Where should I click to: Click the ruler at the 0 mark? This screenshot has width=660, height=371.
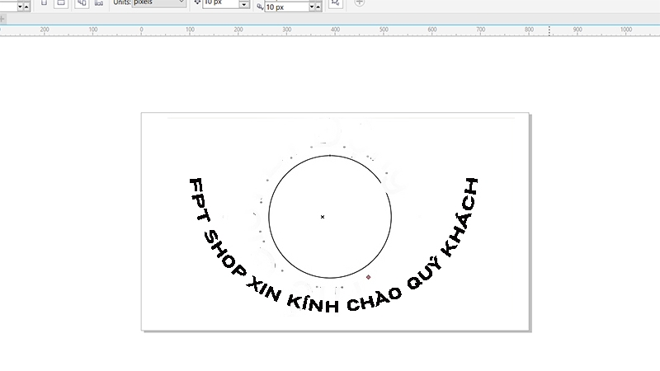pos(141,30)
